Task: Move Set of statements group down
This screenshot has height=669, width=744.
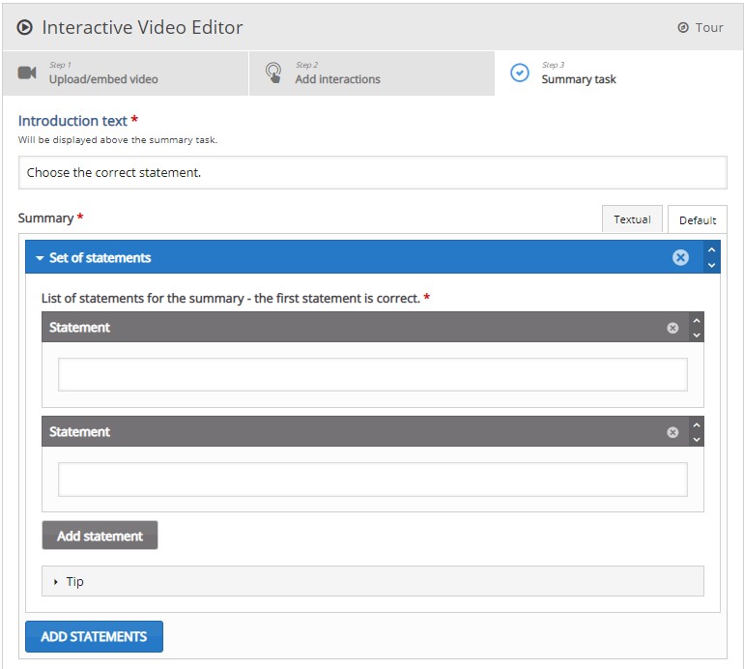Action: (712, 265)
